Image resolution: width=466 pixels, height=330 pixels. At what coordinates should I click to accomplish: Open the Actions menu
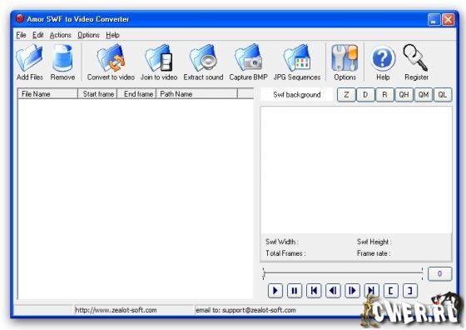click(60, 35)
